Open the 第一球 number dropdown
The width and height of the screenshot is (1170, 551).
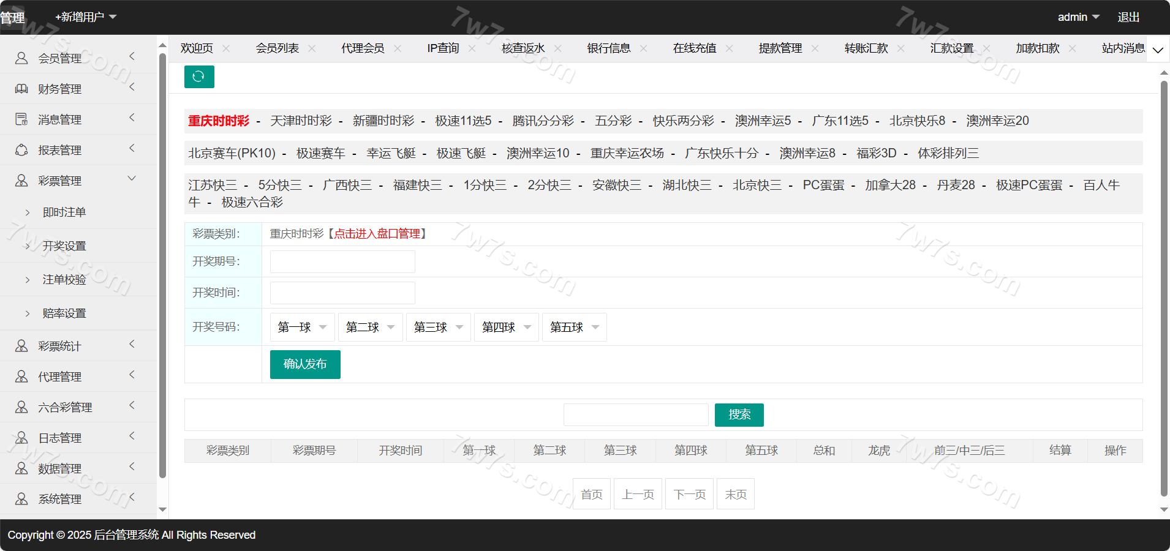point(302,327)
